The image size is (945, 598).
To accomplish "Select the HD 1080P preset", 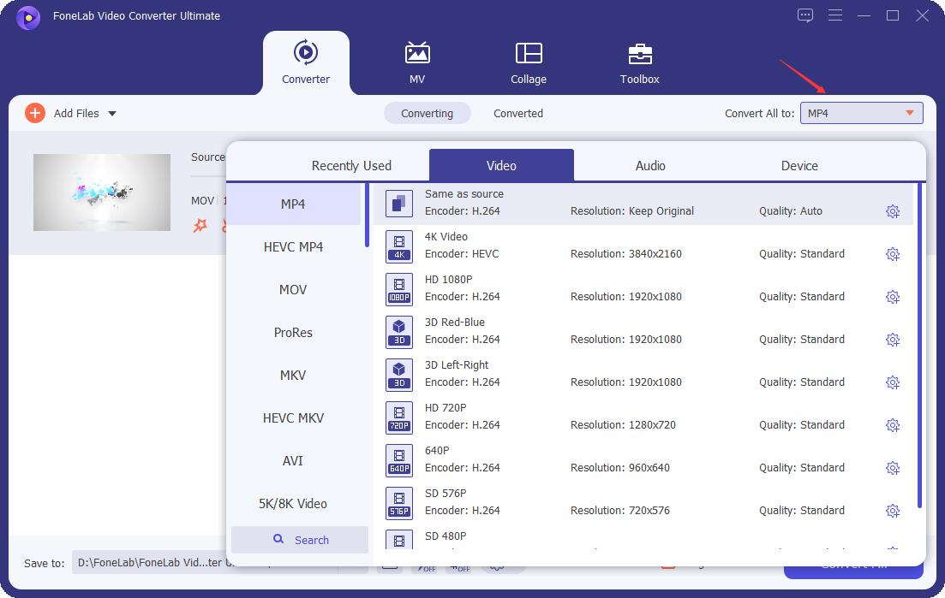I will [643, 289].
